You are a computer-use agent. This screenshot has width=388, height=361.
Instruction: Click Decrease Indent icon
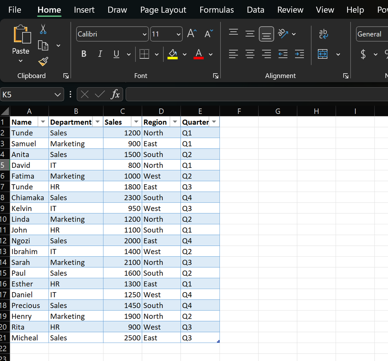tap(283, 54)
